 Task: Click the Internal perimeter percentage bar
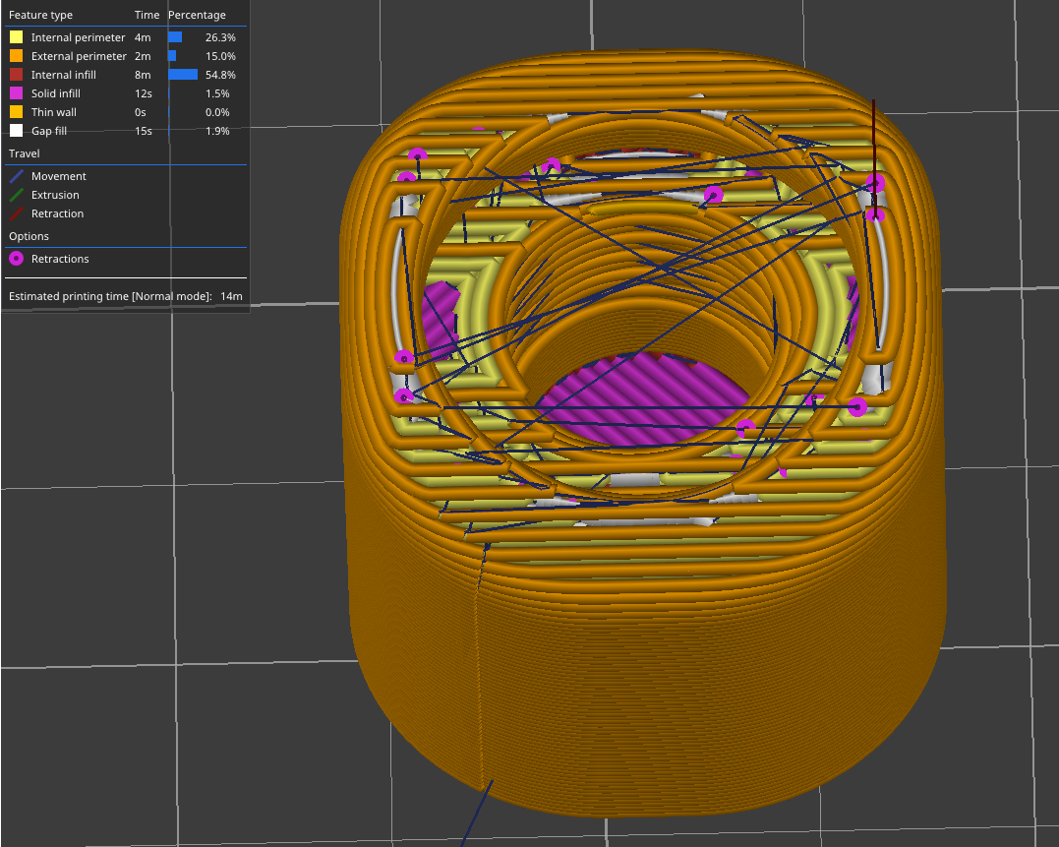[x=175, y=37]
